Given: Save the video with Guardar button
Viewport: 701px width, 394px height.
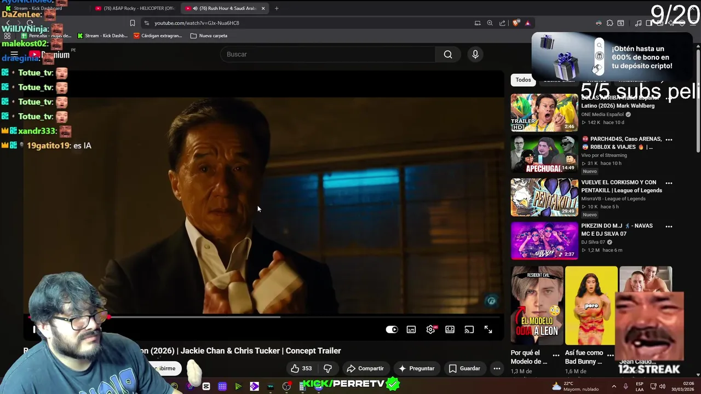Looking at the screenshot, I should click(464, 368).
